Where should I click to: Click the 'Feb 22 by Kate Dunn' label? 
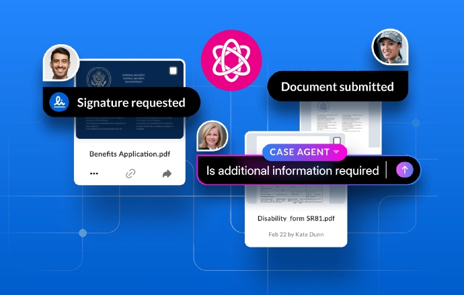pos(296,235)
